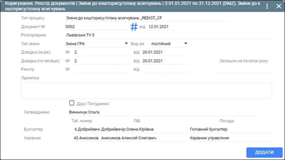Enable the Друк 'Погоджено' checkbox
The image size is (285, 160).
point(72,103)
